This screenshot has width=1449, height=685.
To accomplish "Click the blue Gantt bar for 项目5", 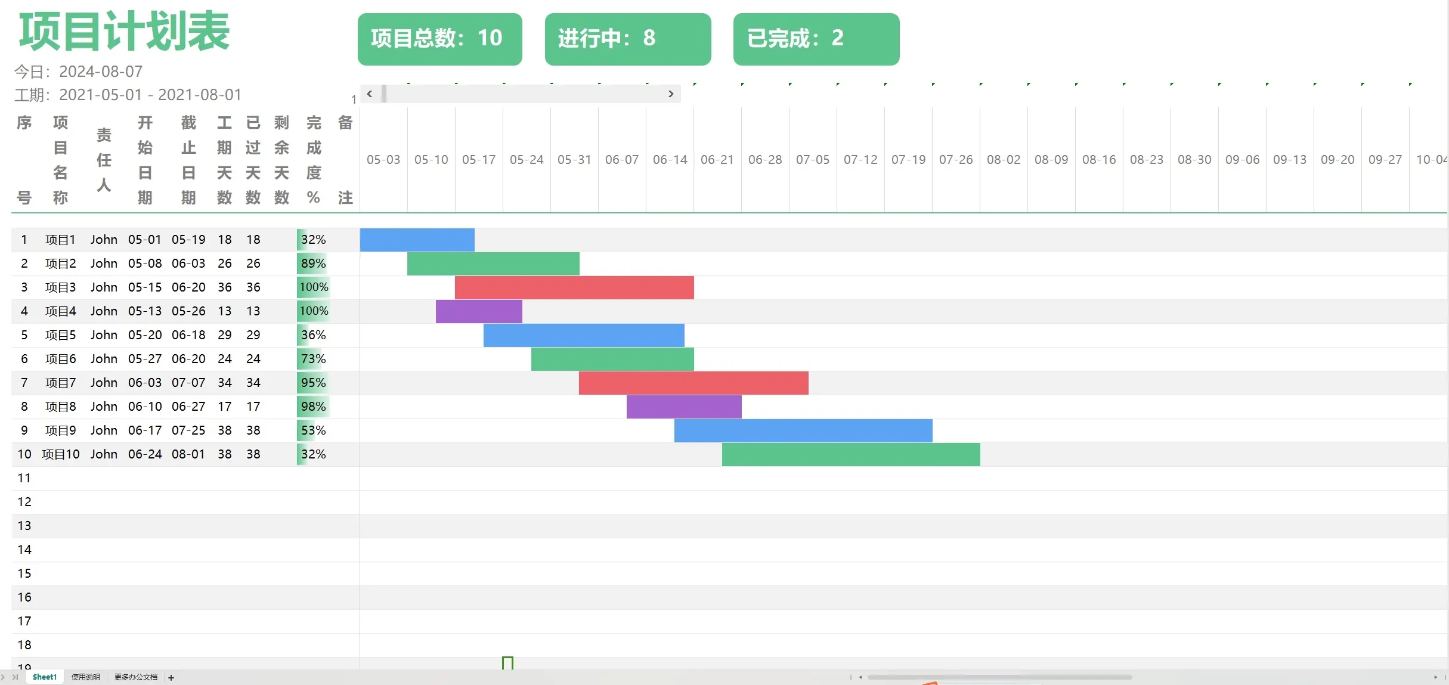I will coord(584,335).
